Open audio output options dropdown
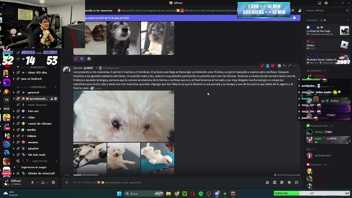The width and height of the screenshot is (352, 198). coord(47,182)
